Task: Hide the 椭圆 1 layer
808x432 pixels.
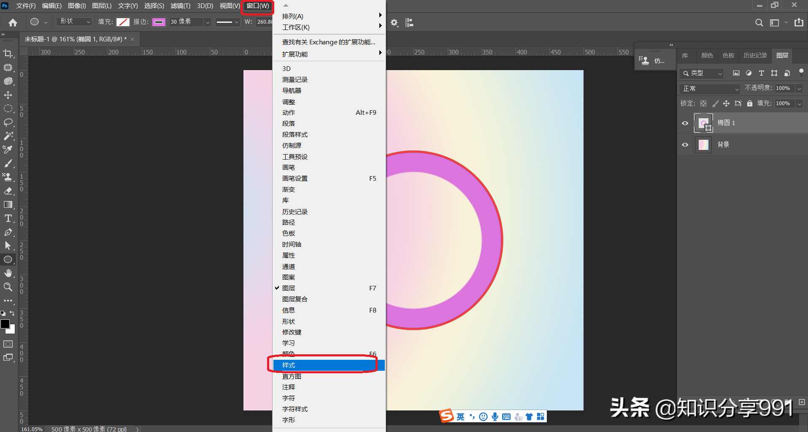Action: click(685, 123)
